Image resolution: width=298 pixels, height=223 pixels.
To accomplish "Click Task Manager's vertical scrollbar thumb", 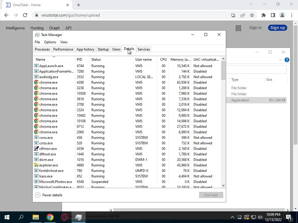I will coord(223,71).
